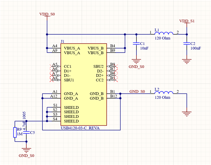The width and height of the screenshot is (211, 165).
Task: Click the 10nF capacitor value
Action: tap(144, 48)
